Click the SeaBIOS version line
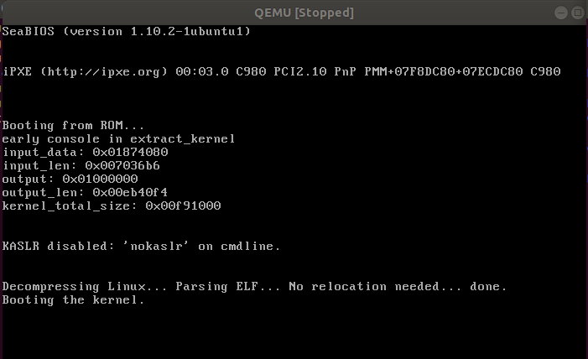 click(x=126, y=31)
